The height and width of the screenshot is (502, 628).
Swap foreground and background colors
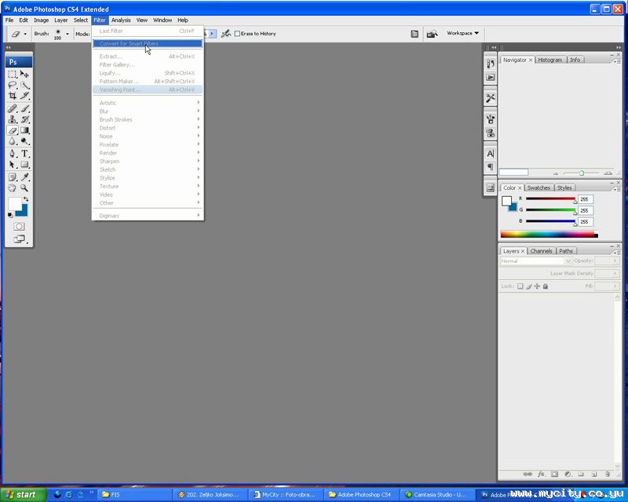tap(26, 199)
